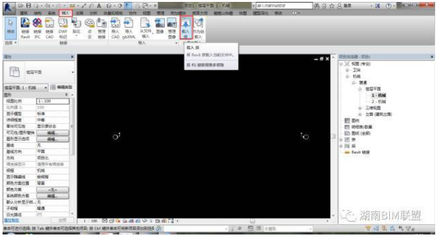Click the sign-in user icon in title bar

(x=339, y=6)
